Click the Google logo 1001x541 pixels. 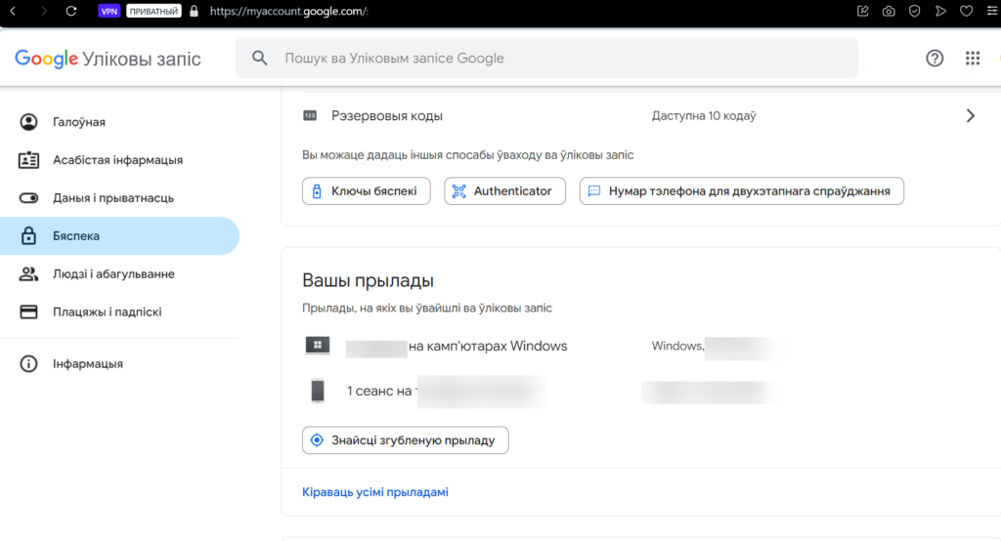pos(46,59)
